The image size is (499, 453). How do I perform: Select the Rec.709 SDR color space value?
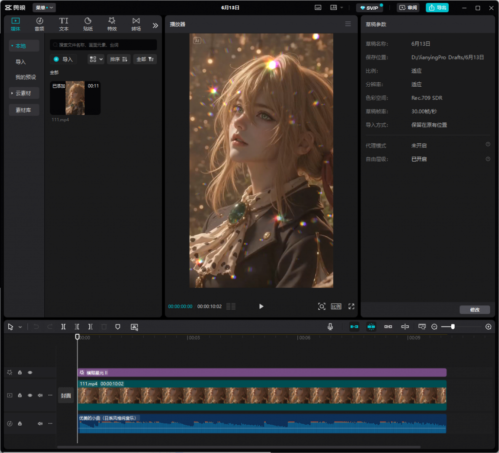click(427, 98)
